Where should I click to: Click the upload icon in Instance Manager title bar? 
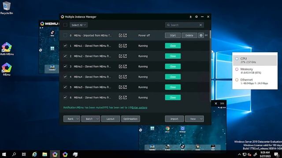[x=190, y=17]
